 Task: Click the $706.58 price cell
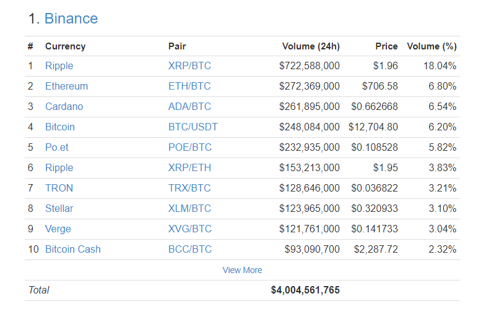pyautogui.click(x=380, y=86)
